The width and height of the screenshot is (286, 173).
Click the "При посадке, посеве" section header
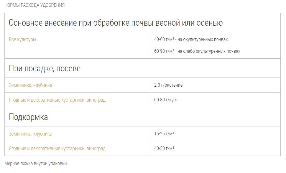coord(45,68)
